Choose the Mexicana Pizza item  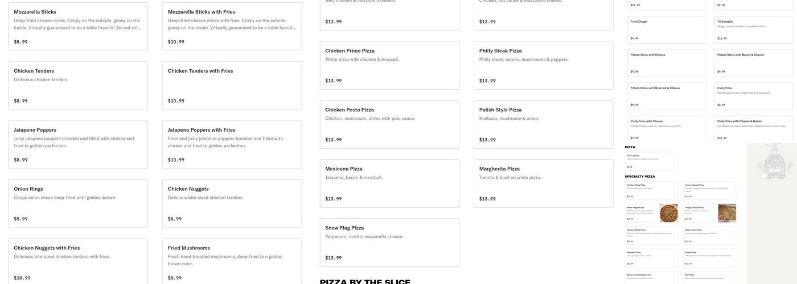389,183
